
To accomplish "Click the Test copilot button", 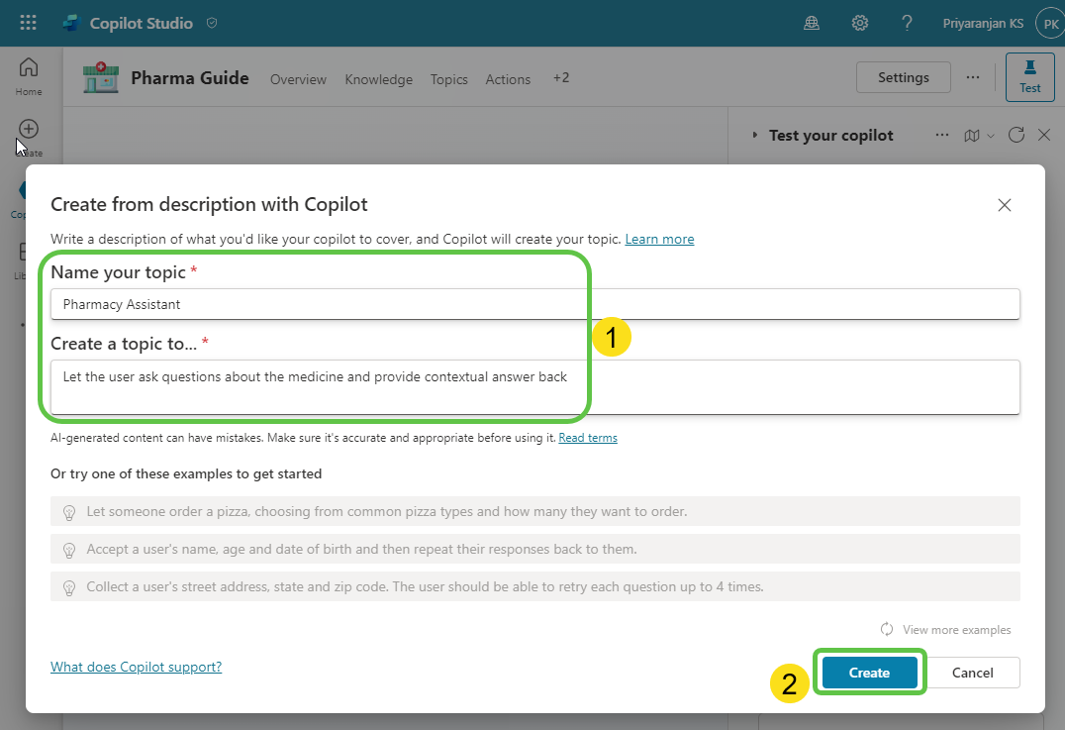I will (1029, 77).
